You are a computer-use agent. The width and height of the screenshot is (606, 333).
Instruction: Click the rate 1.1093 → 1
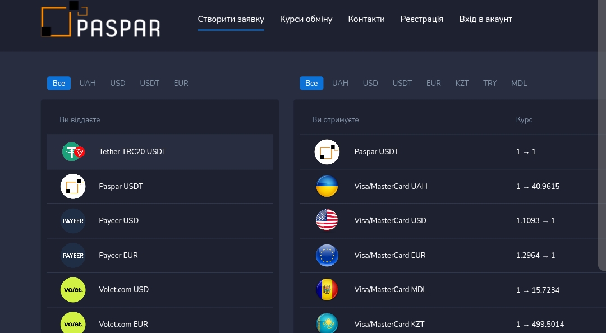pyautogui.click(x=536, y=220)
